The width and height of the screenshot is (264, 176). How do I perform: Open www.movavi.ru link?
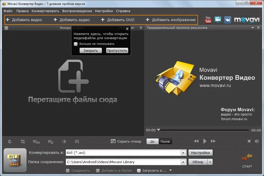pyautogui.click(x=215, y=85)
